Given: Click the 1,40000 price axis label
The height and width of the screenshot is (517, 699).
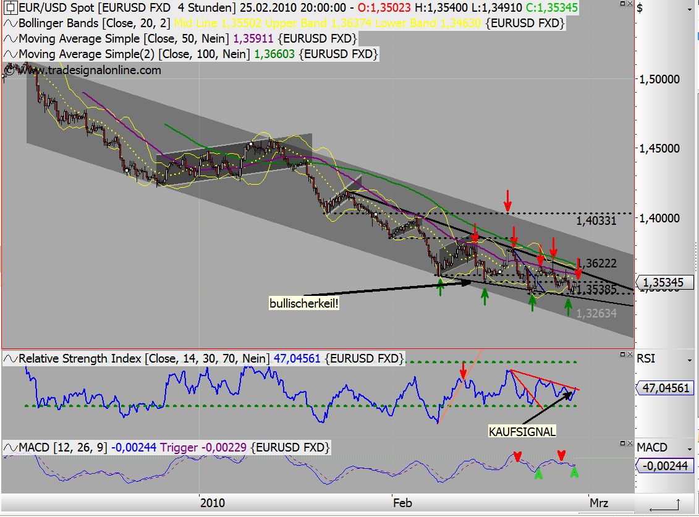Looking at the screenshot, I should click(x=660, y=219).
